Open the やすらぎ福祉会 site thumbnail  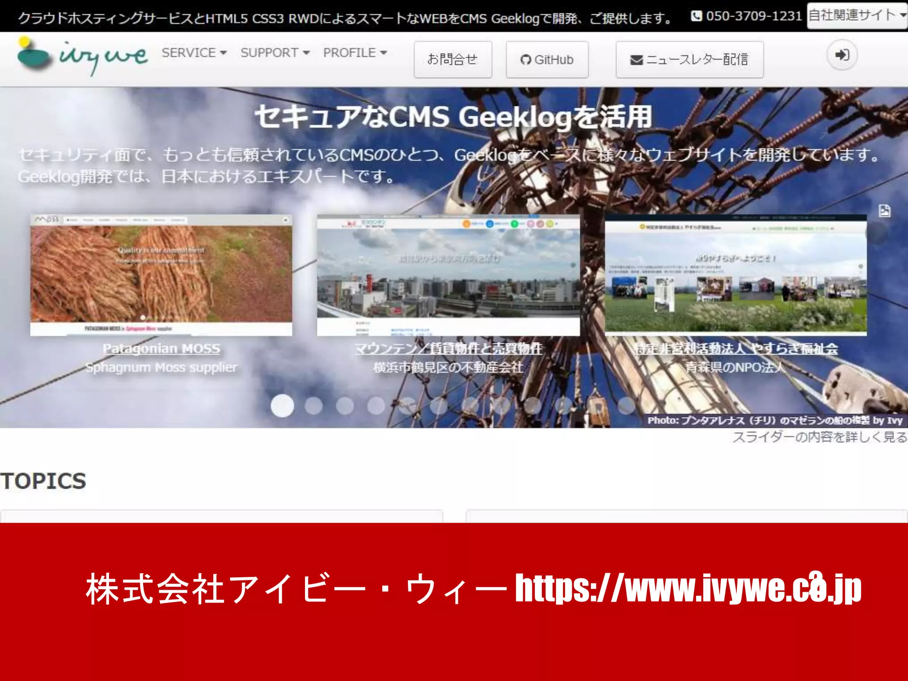click(x=736, y=275)
